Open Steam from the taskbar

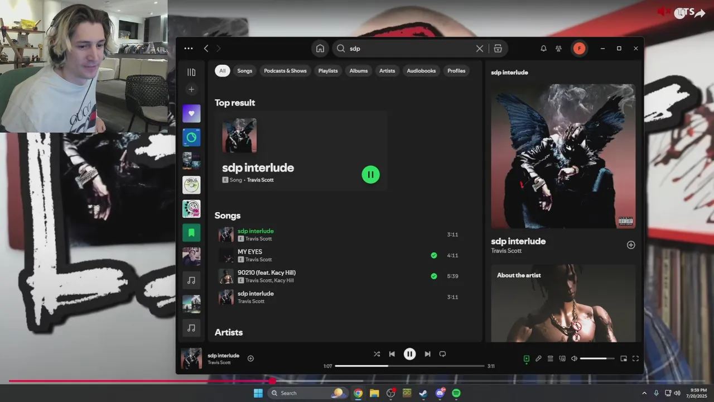tap(423, 393)
